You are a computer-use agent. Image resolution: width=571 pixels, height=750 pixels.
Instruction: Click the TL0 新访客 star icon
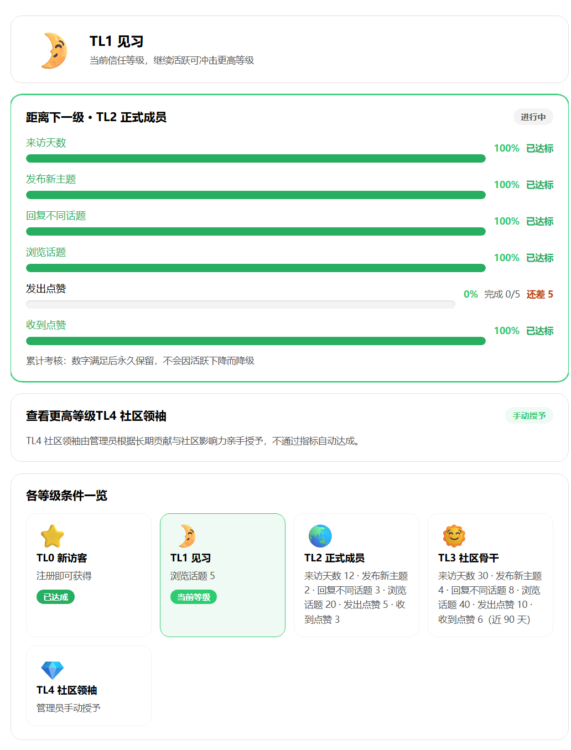53,536
